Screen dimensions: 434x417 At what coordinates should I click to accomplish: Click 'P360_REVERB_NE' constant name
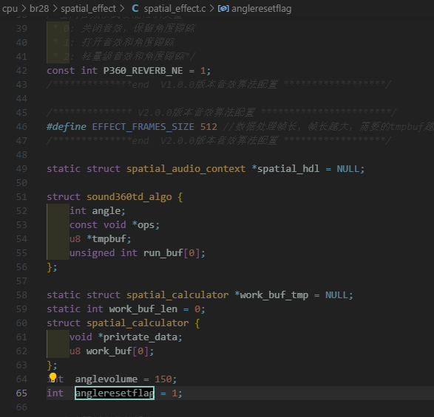(x=143, y=71)
